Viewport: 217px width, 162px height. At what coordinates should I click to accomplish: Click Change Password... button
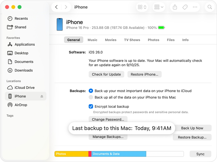[108, 119]
